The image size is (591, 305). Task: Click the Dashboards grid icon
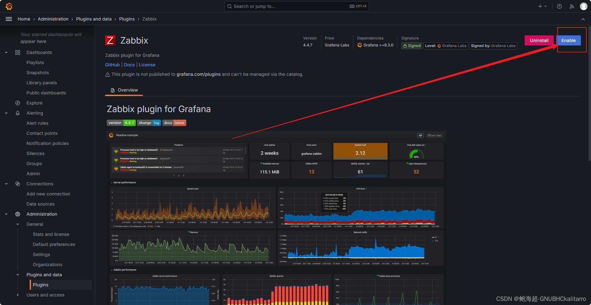click(x=18, y=52)
